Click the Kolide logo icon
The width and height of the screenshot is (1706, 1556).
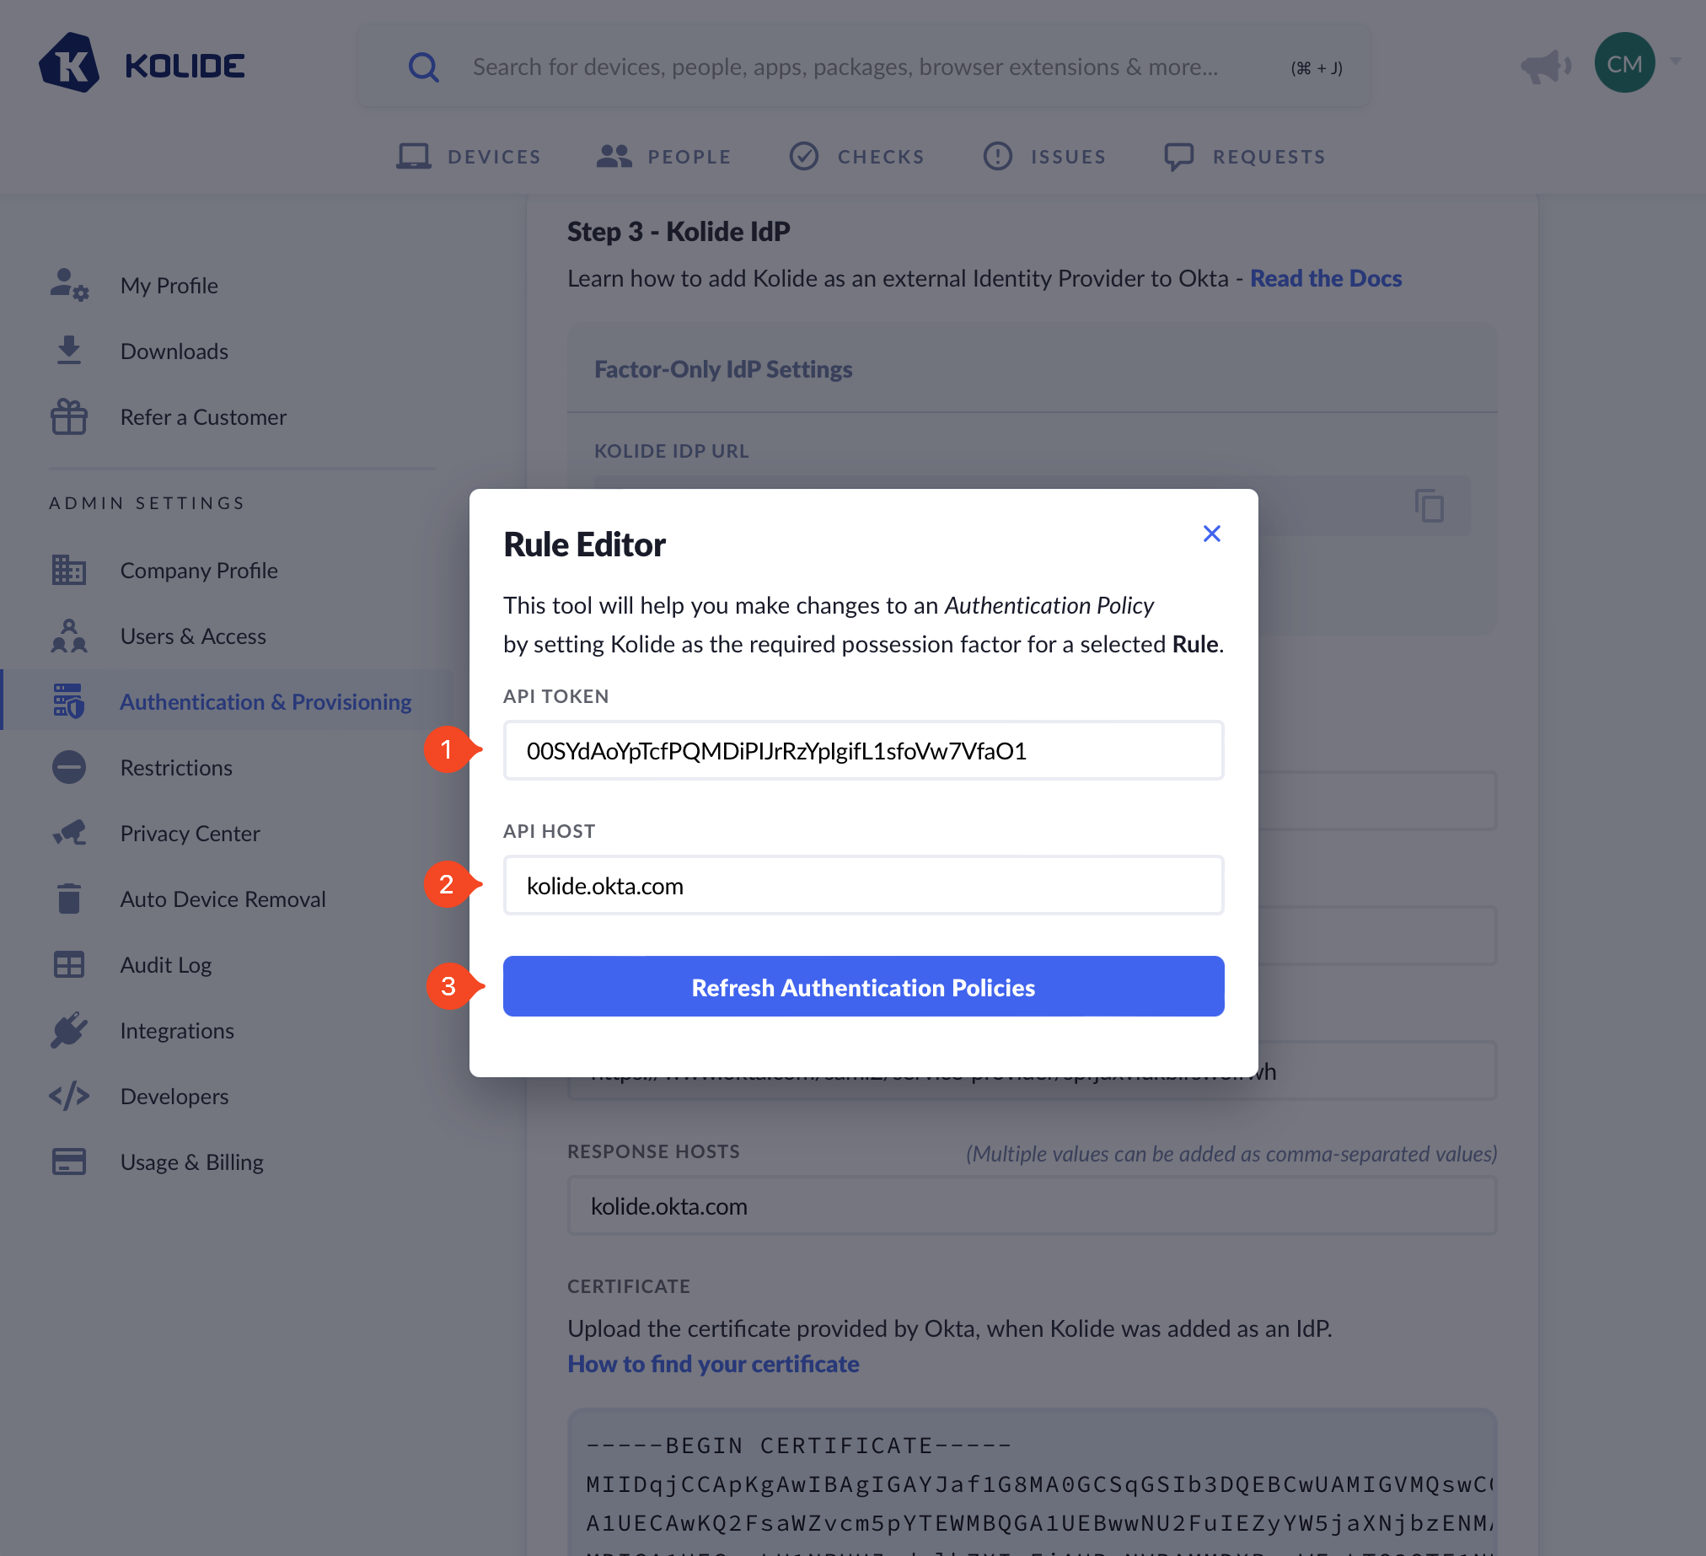click(x=68, y=63)
